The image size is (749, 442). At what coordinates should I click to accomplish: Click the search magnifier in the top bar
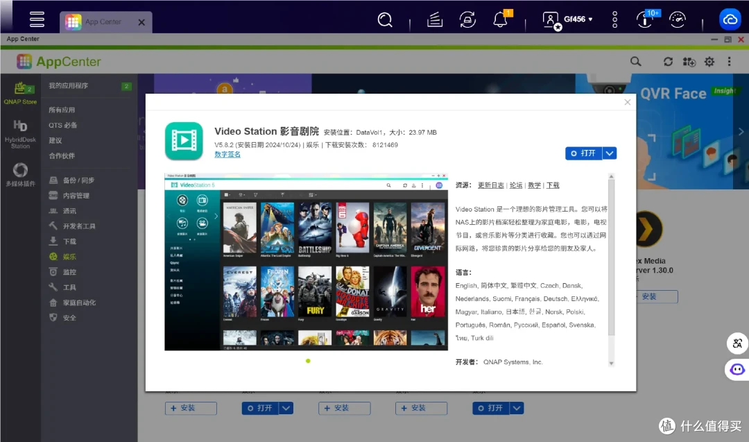(x=385, y=19)
